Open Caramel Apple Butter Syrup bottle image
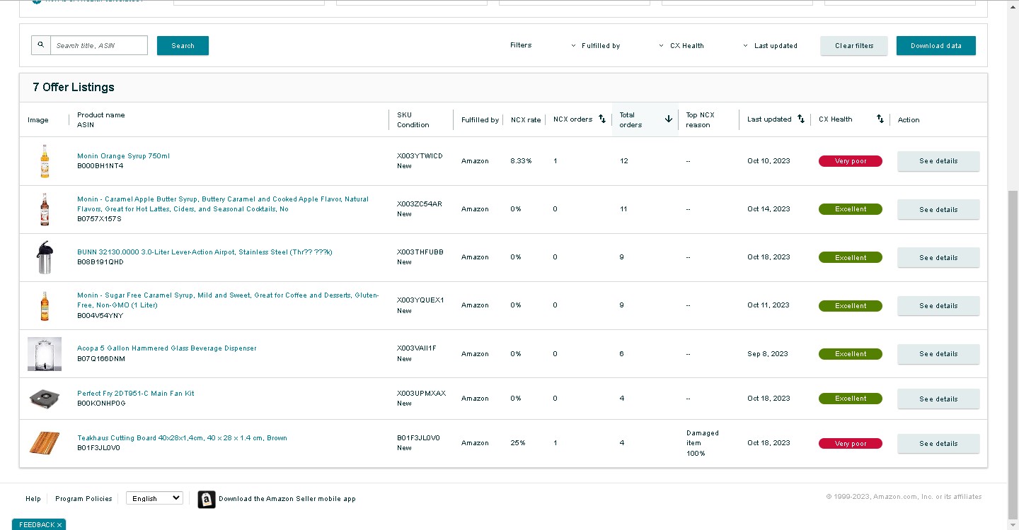This screenshot has width=1019, height=530. [45, 209]
